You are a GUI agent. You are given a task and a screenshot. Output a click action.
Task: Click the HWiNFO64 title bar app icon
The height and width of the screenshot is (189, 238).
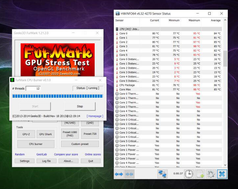click(118, 13)
